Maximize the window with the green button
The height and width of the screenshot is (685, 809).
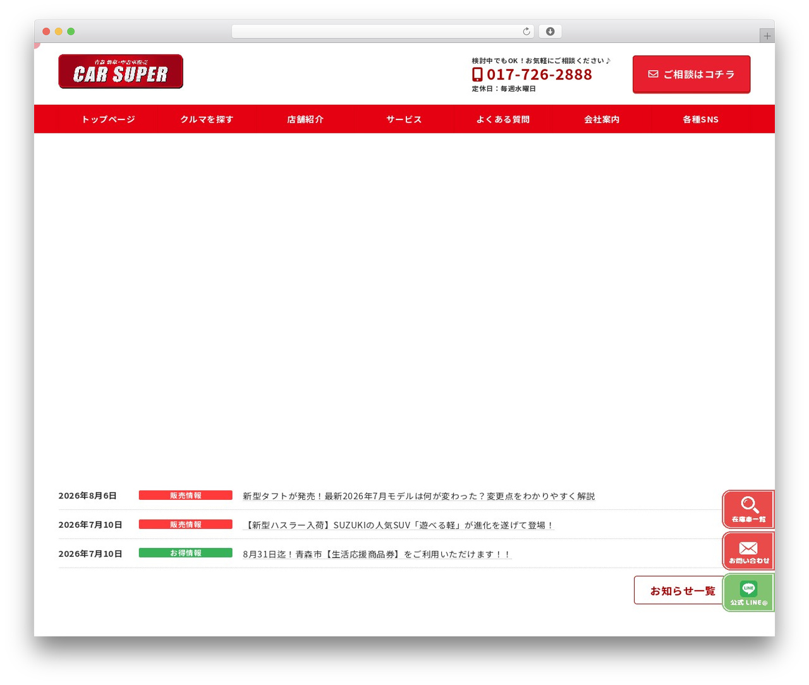pos(71,32)
